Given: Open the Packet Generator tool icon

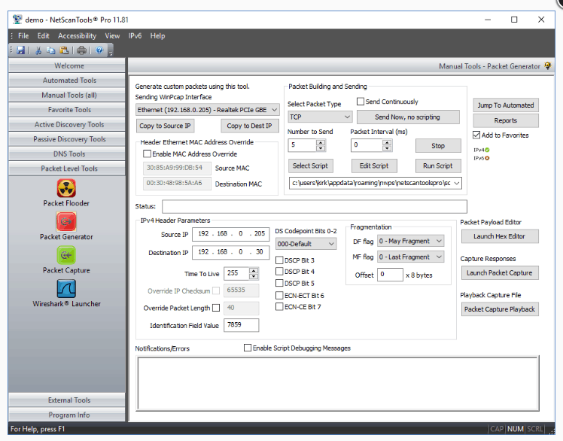Looking at the screenshot, I should point(66,221).
